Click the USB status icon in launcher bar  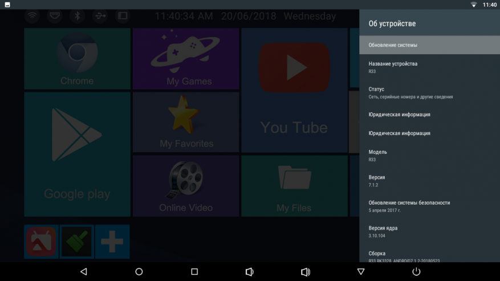point(100,16)
